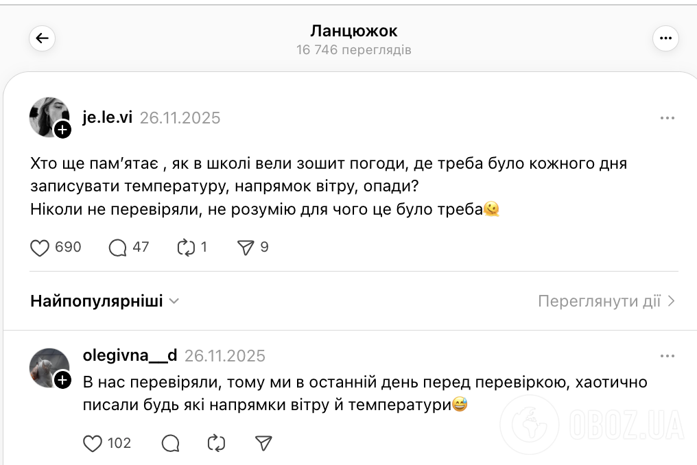This screenshot has width=697, height=465.
Task: Like the post by je.le.vi
Action: [x=39, y=248]
